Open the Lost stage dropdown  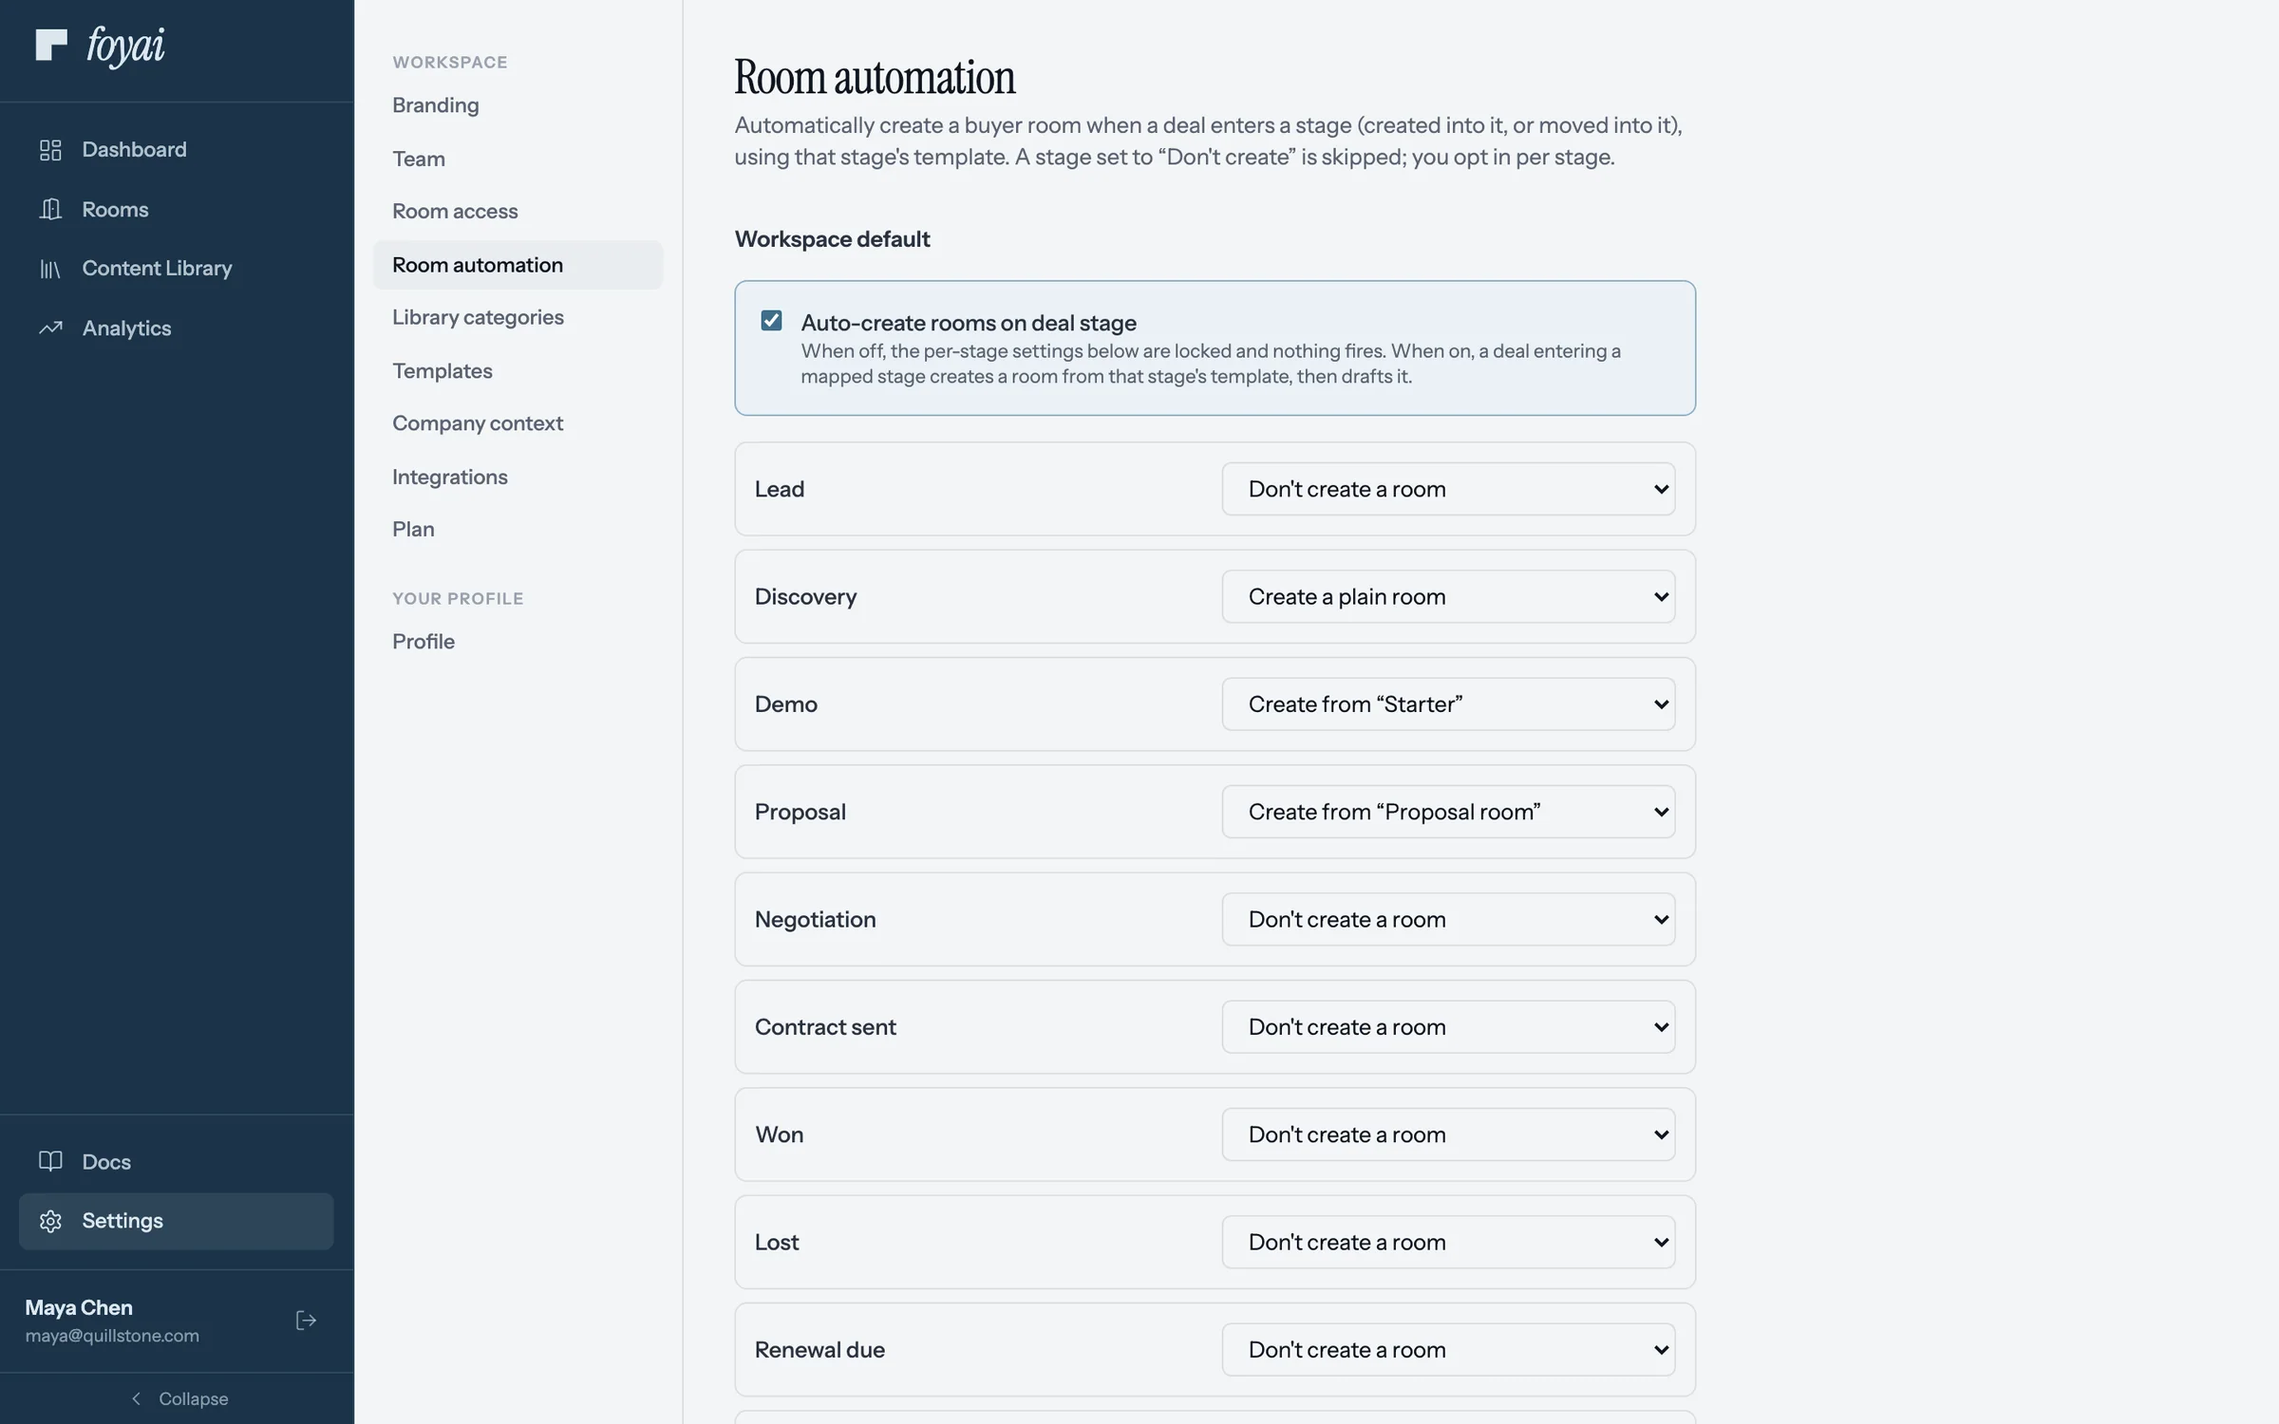(1448, 1242)
